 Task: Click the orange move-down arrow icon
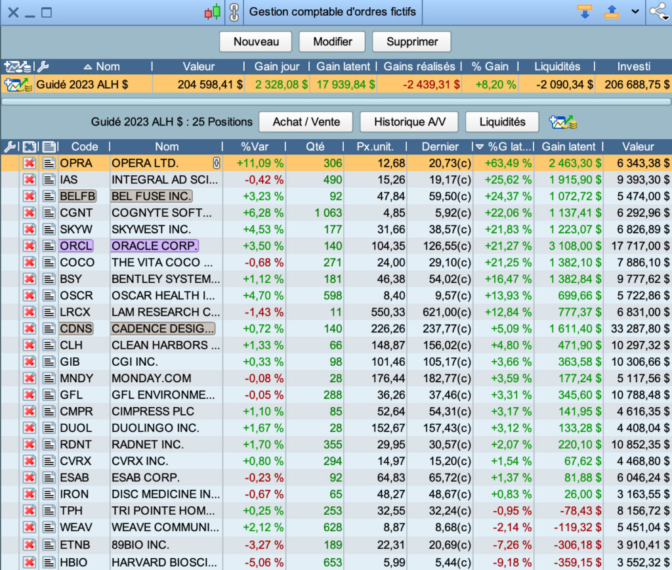tap(585, 12)
